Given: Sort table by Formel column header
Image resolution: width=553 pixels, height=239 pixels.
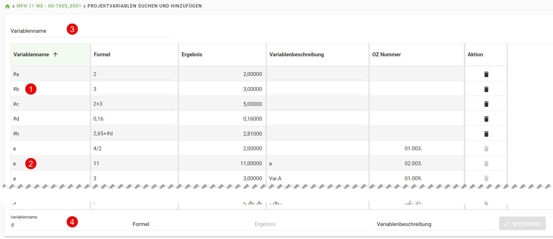Looking at the screenshot, I should coord(102,55).
